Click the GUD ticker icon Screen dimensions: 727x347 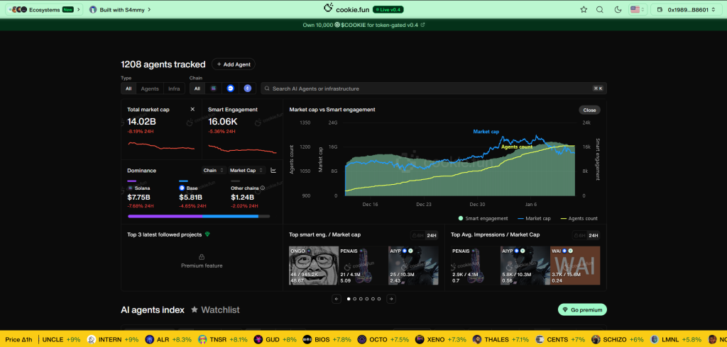tap(258, 340)
